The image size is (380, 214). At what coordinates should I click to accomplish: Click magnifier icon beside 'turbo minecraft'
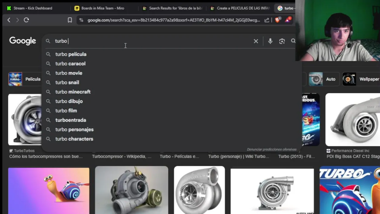click(x=48, y=92)
